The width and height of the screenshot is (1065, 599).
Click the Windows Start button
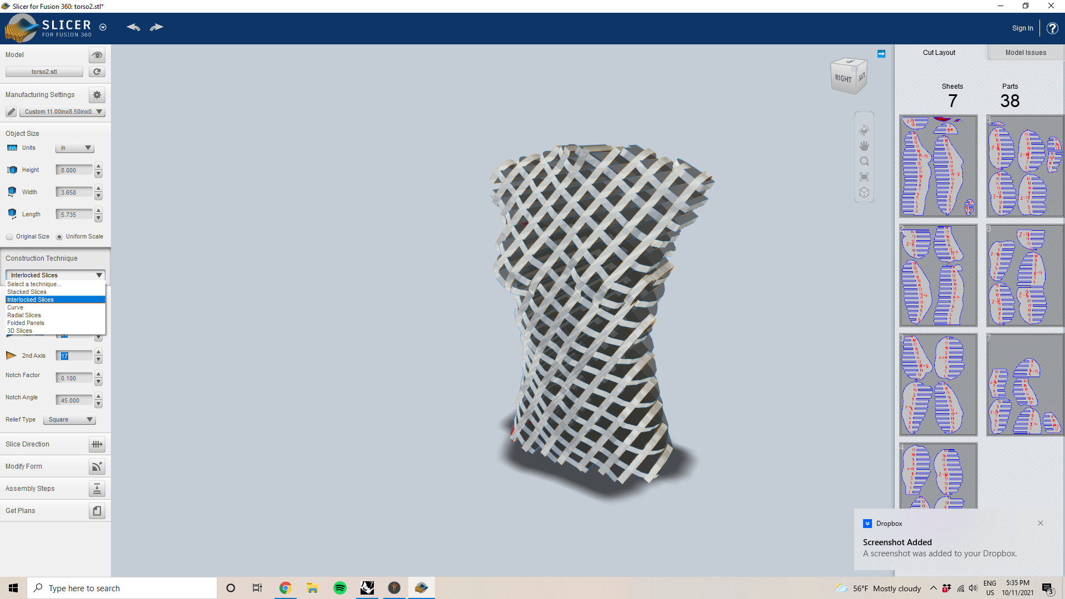click(13, 588)
